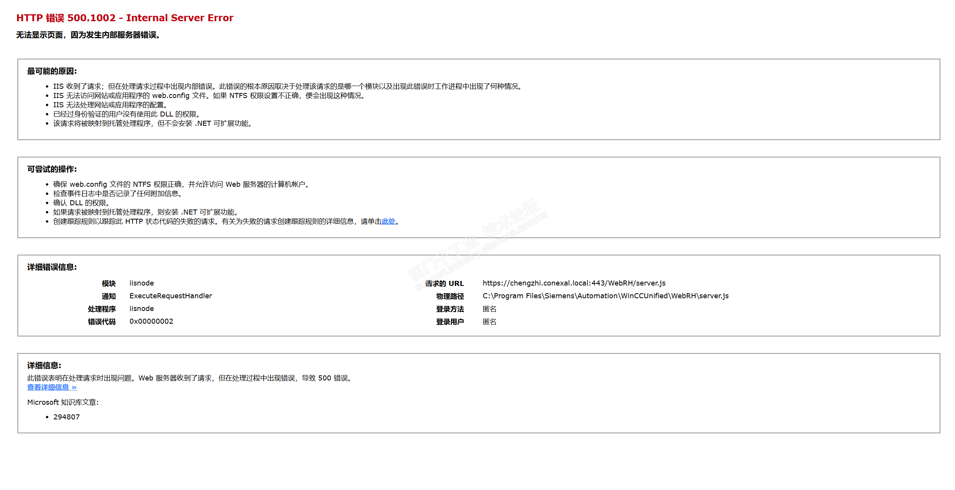Click the physical path WinCCUnified value
The width and height of the screenshot is (955, 490).
(x=605, y=296)
